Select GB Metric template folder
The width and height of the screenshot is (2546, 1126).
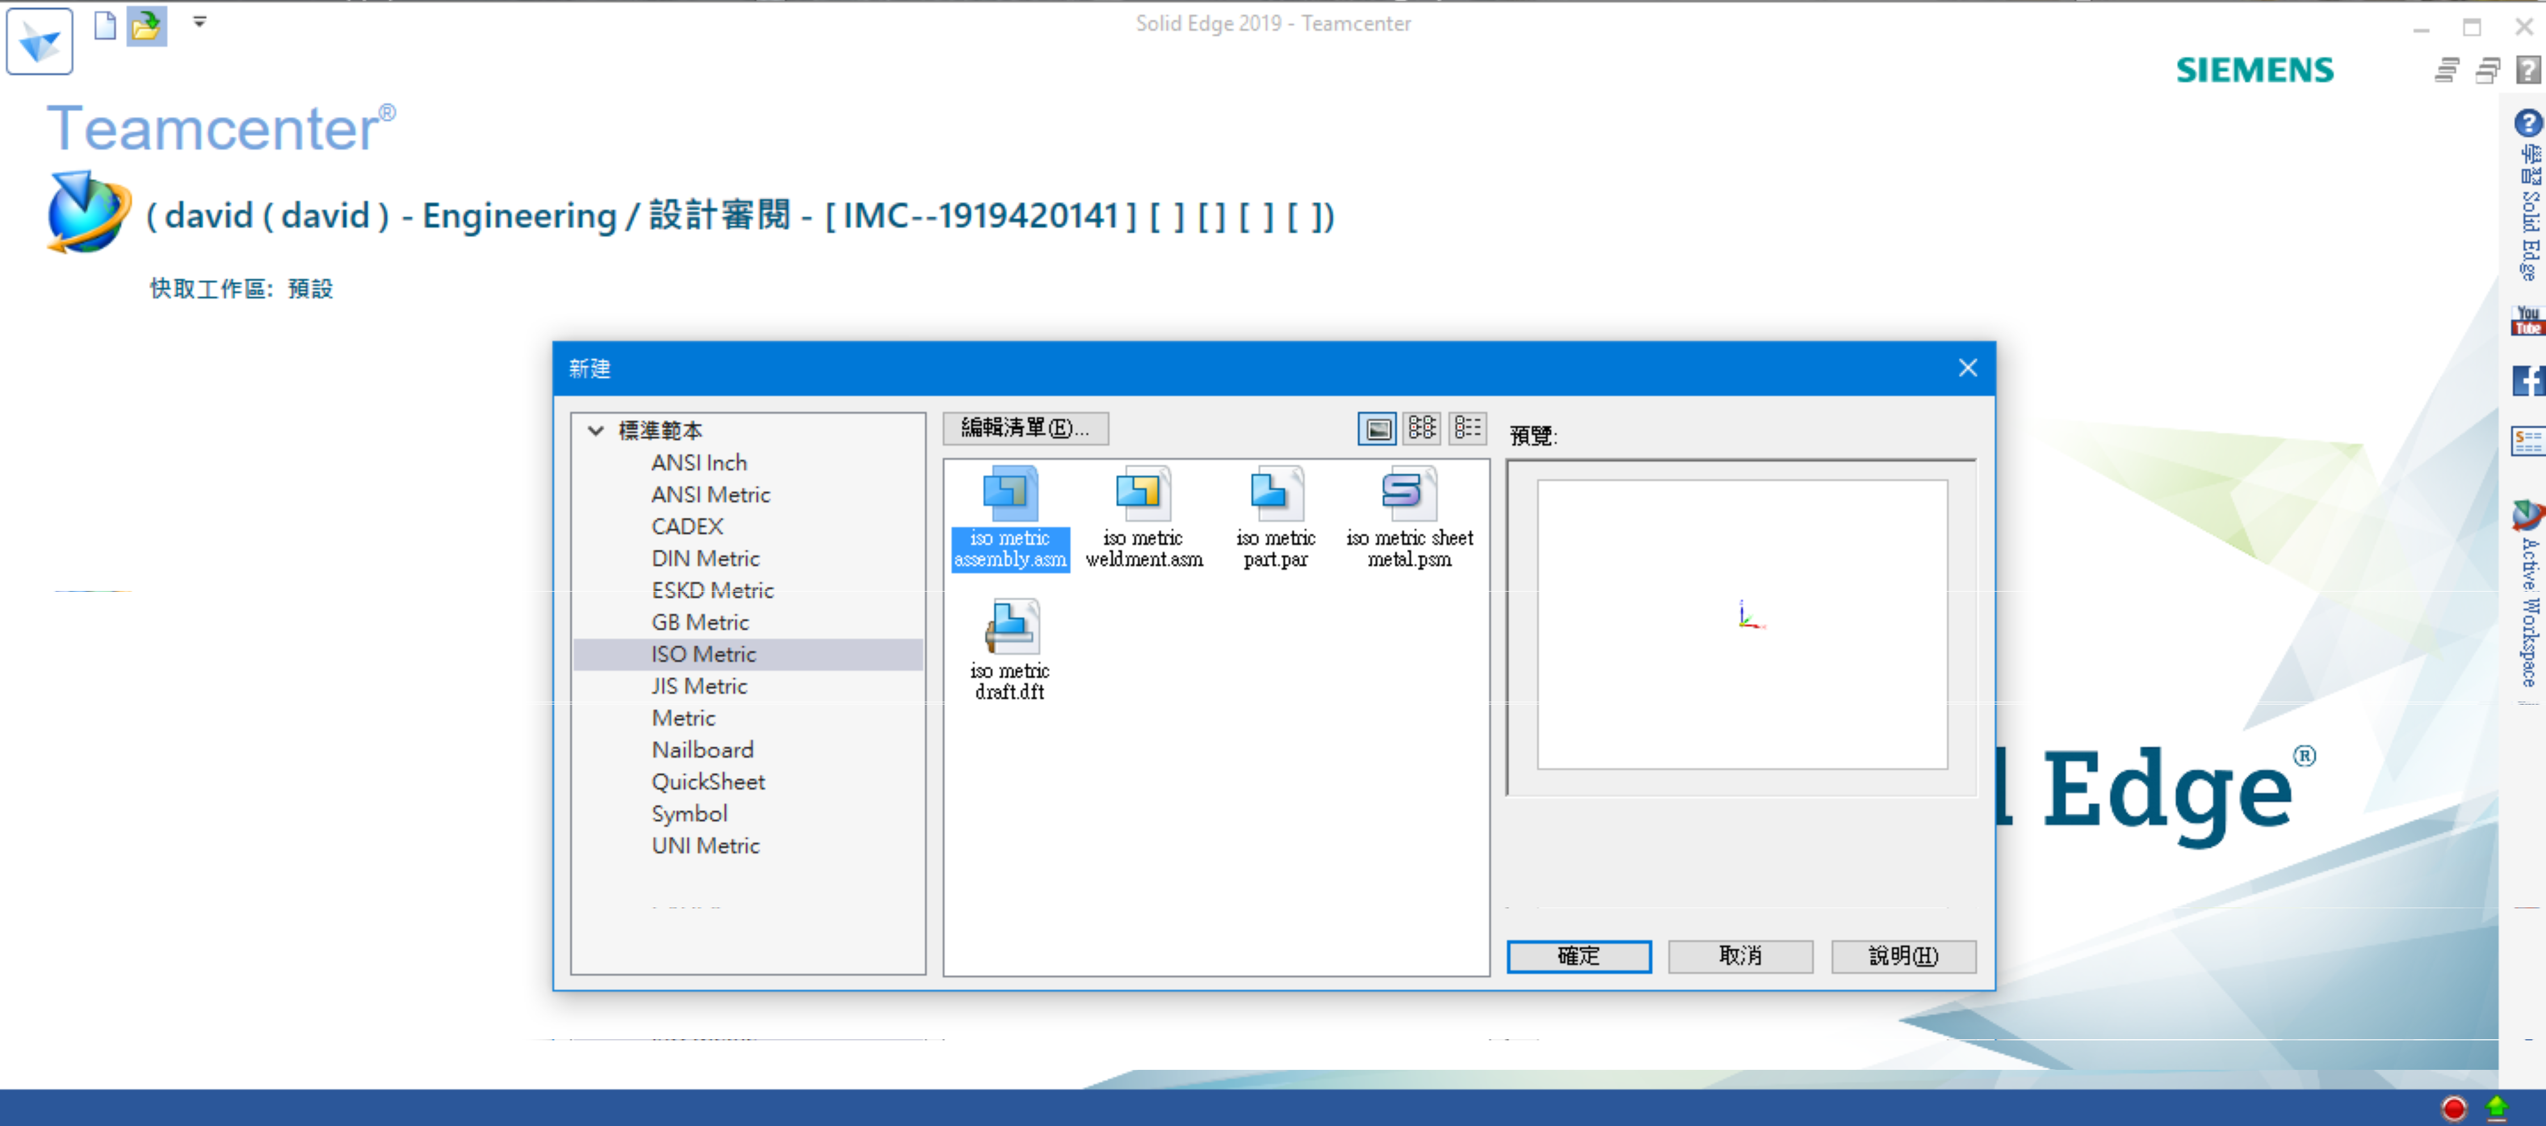[x=700, y=622]
